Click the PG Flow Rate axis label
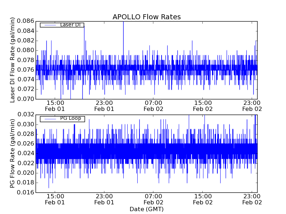The width and height of the screenshot is (286, 214). pos(12,153)
